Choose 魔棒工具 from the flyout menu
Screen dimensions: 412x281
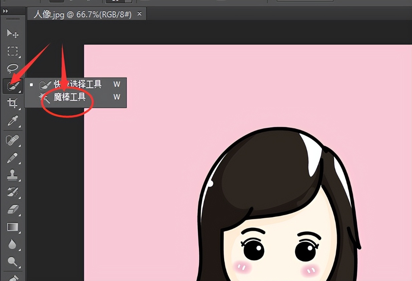tap(70, 97)
